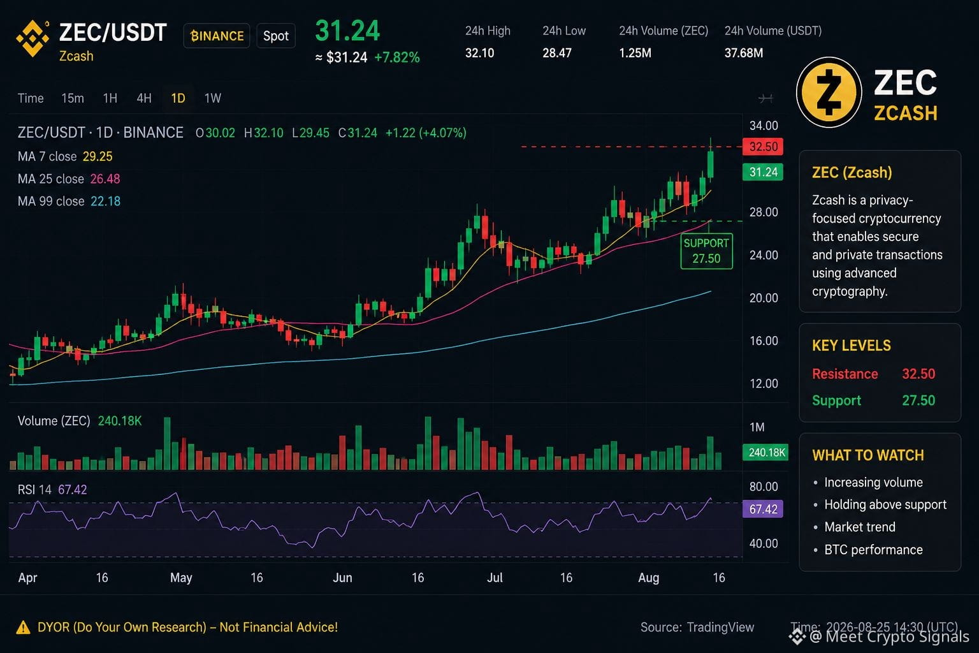Select the MA 25 close indicator
Image resolution: width=979 pixels, height=653 pixels.
click(69, 179)
